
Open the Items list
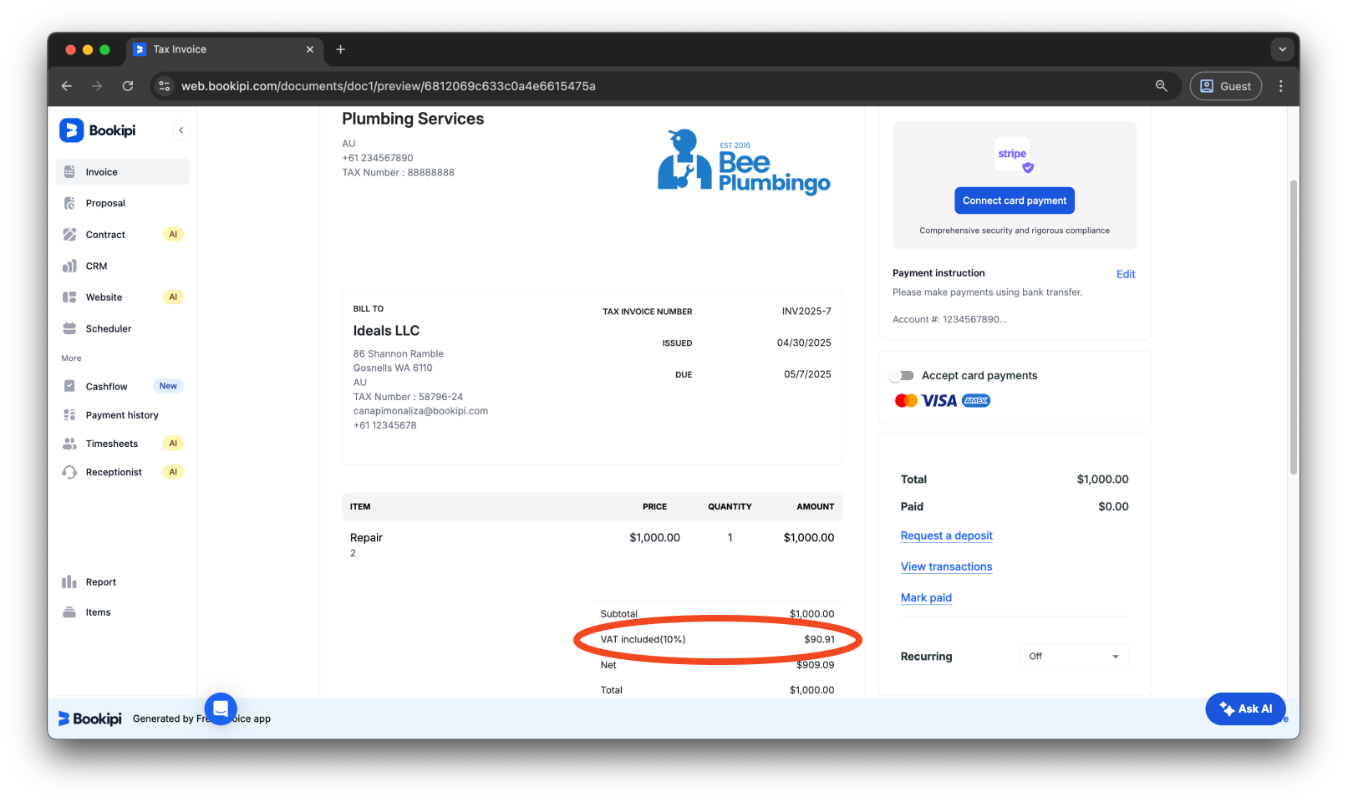point(98,612)
